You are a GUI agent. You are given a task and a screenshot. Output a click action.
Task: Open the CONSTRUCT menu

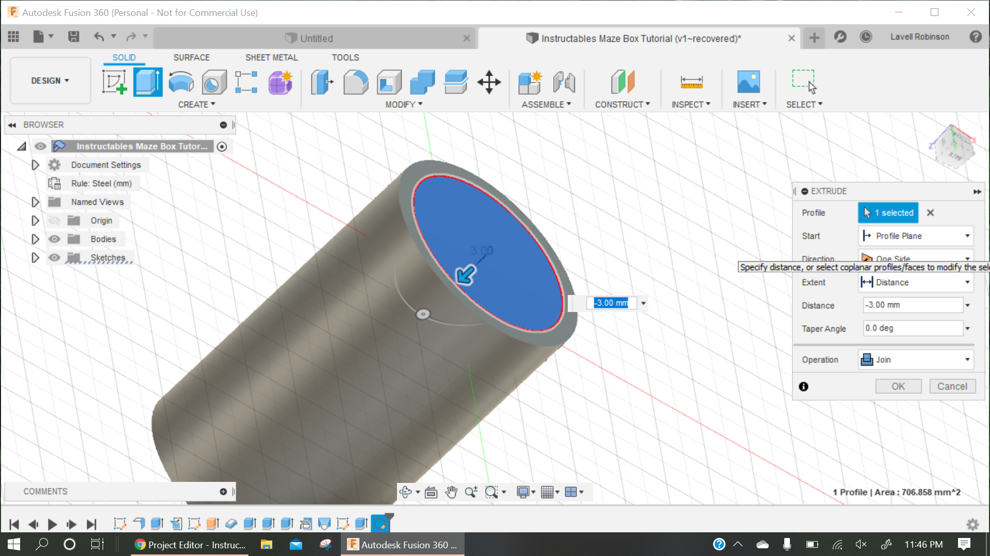pyautogui.click(x=622, y=105)
